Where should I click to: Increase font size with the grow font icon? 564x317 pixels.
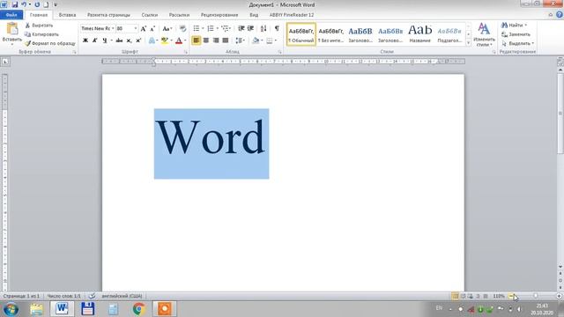point(144,29)
